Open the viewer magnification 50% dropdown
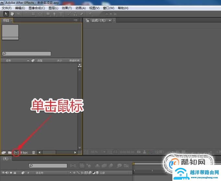Viewport: 221px width, 181px height. [x=98, y=152]
